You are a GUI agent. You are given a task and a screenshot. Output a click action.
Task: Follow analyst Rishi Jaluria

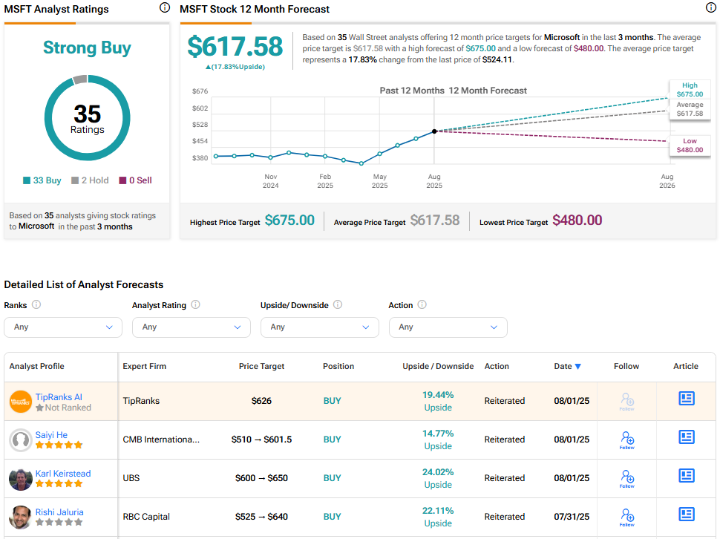(x=626, y=517)
